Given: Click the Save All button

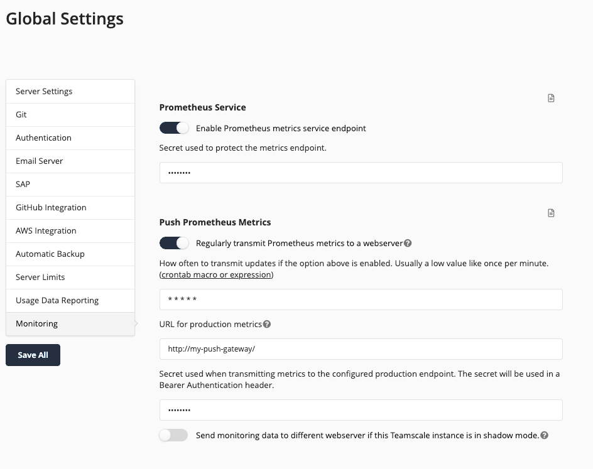Looking at the screenshot, I should coord(33,355).
